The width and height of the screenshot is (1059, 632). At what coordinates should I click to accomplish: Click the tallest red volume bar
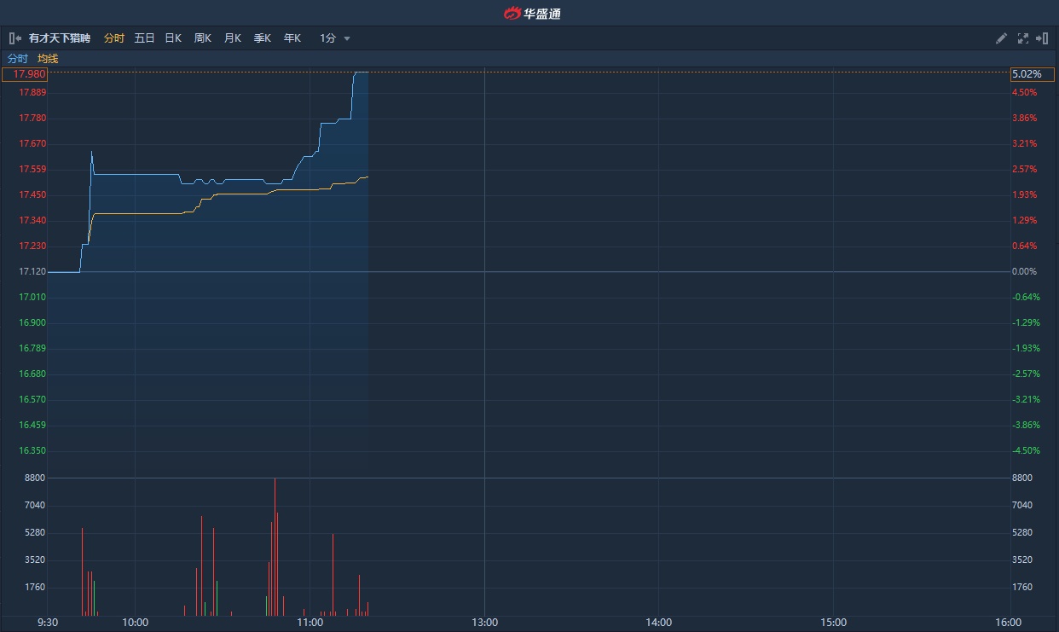click(275, 547)
